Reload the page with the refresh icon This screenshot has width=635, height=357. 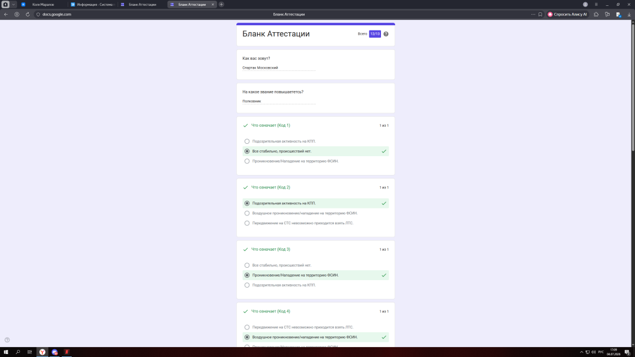(x=28, y=14)
